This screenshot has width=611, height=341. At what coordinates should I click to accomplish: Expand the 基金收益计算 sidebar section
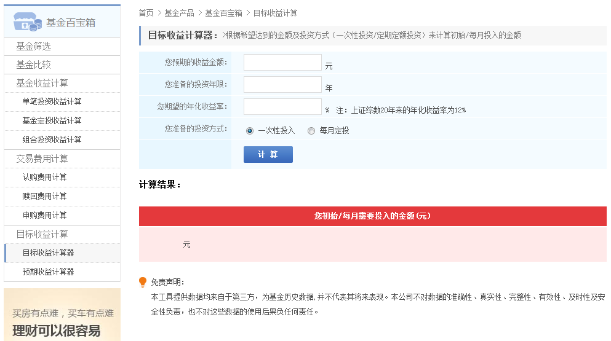coord(42,83)
